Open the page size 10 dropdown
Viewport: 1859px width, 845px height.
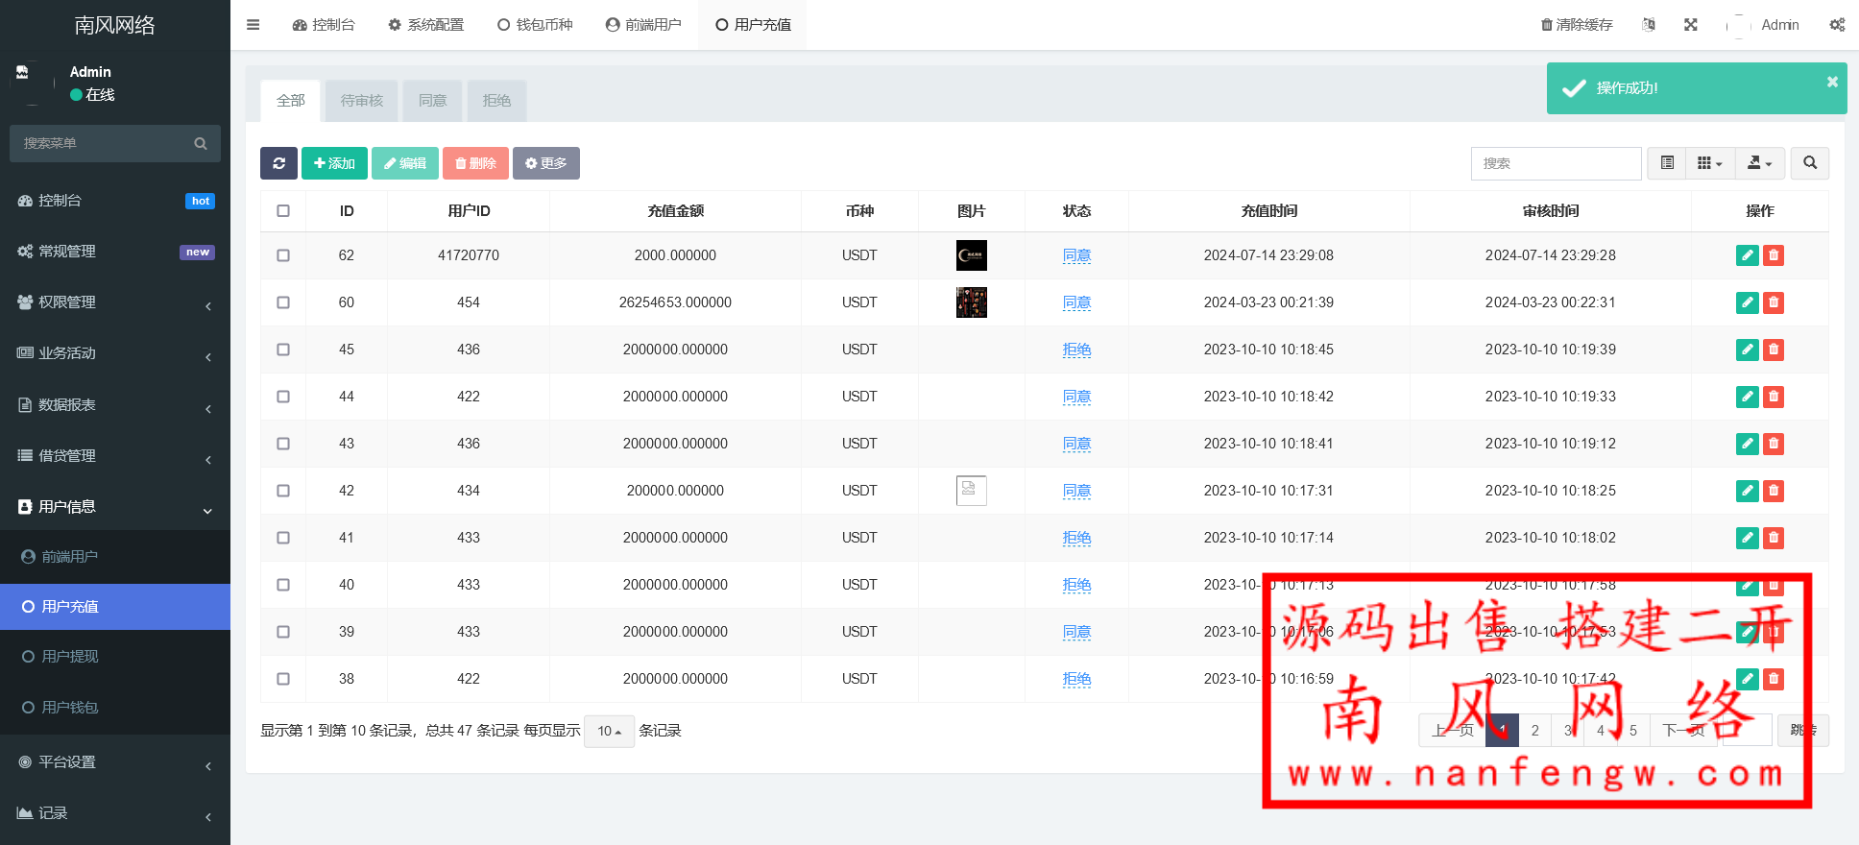click(609, 732)
